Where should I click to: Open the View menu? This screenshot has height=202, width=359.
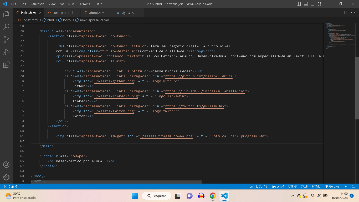[x=52, y=4]
